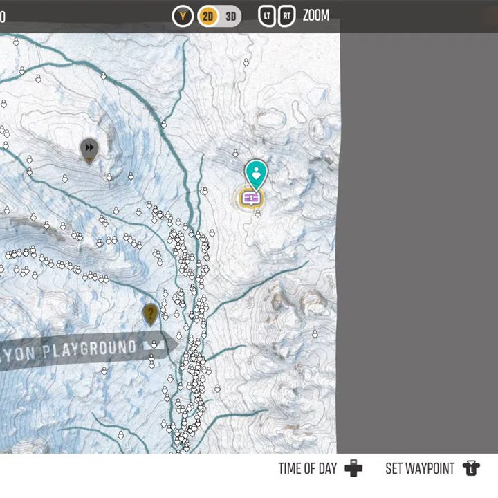
Task: Click the TIME OF DAY label
Action: (x=307, y=469)
